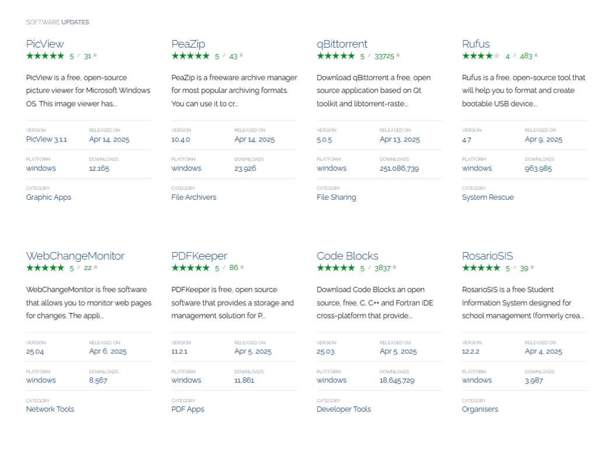
Task: Open the PDFKeeper title link
Action: pyautogui.click(x=199, y=256)
